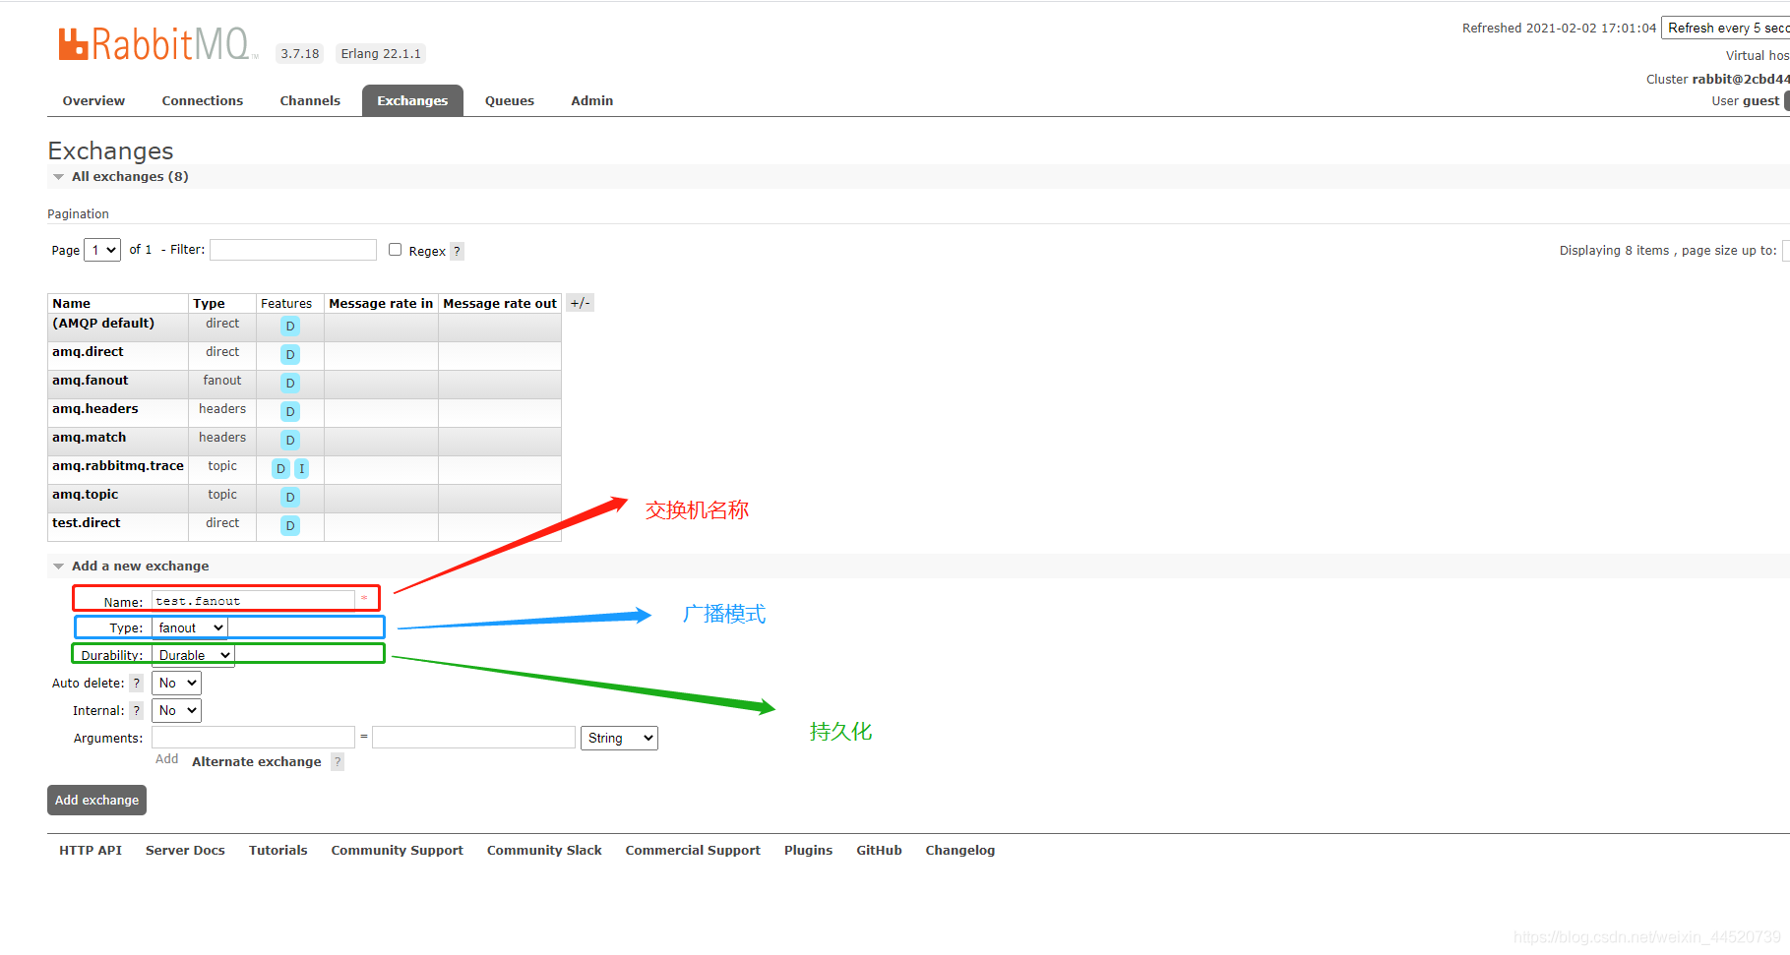Click the D feature badge for amq.fanout
1790x955 pixels.
click(x=290, y=384)
